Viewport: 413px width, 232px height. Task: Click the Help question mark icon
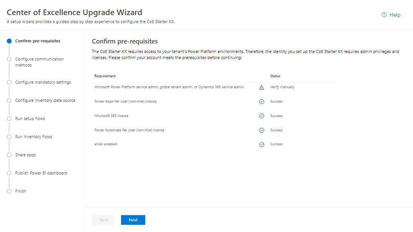[x=384, y=15]
